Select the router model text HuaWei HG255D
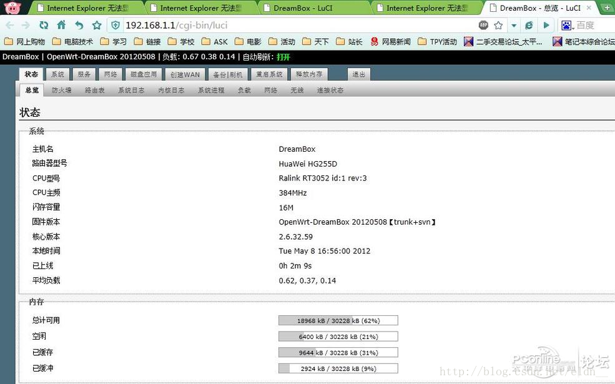This screenshot has width=615, height=384. (x=308, y=164)
